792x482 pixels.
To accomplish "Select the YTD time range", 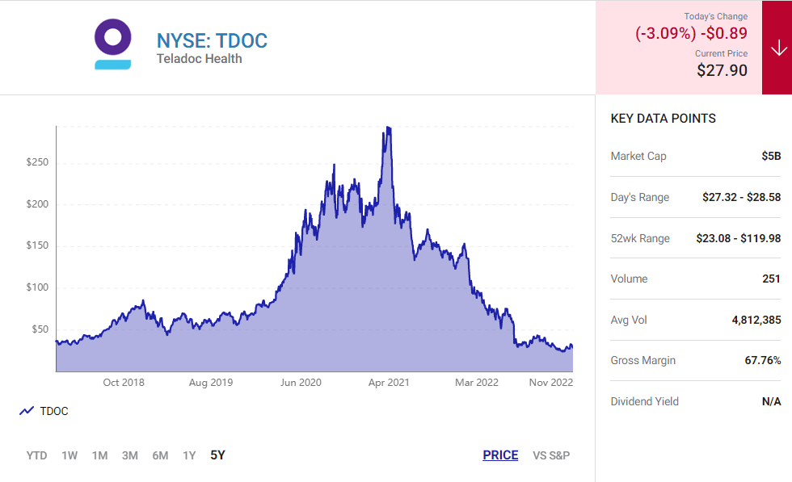I will point(36,455).
